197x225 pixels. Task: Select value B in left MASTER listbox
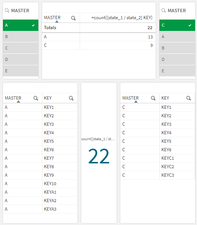21,37
